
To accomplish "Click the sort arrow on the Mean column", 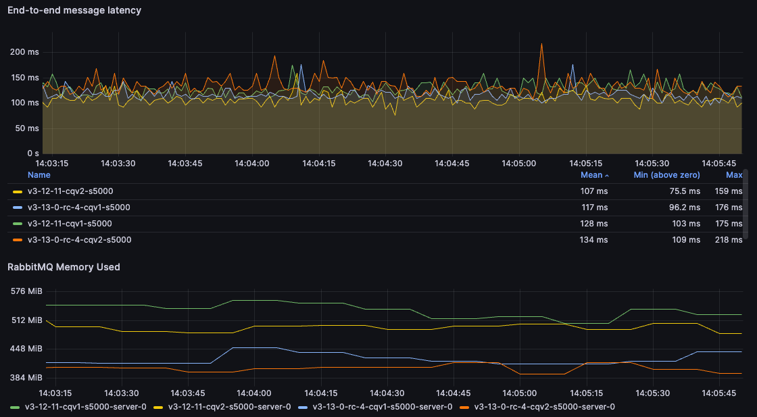I will (x=607, y=174).
